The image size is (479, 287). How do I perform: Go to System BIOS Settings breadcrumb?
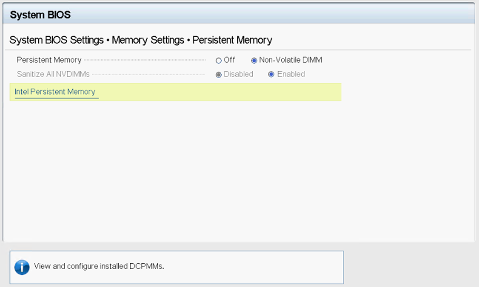point(56,40)
